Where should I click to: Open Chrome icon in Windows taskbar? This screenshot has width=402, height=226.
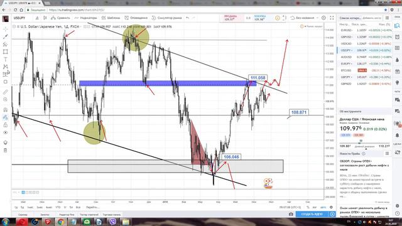(x=61, y=222)
